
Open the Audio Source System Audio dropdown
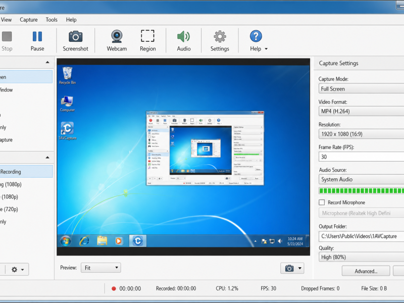pos(361,179)
